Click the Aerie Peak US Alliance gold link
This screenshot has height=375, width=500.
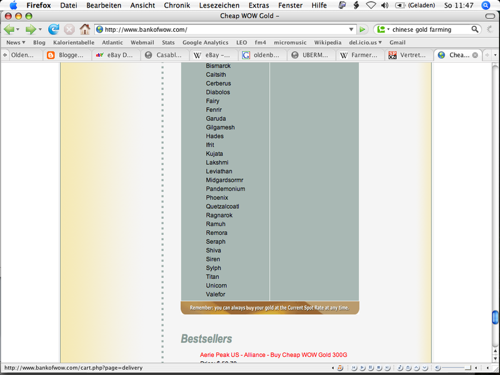coord(273,354)
